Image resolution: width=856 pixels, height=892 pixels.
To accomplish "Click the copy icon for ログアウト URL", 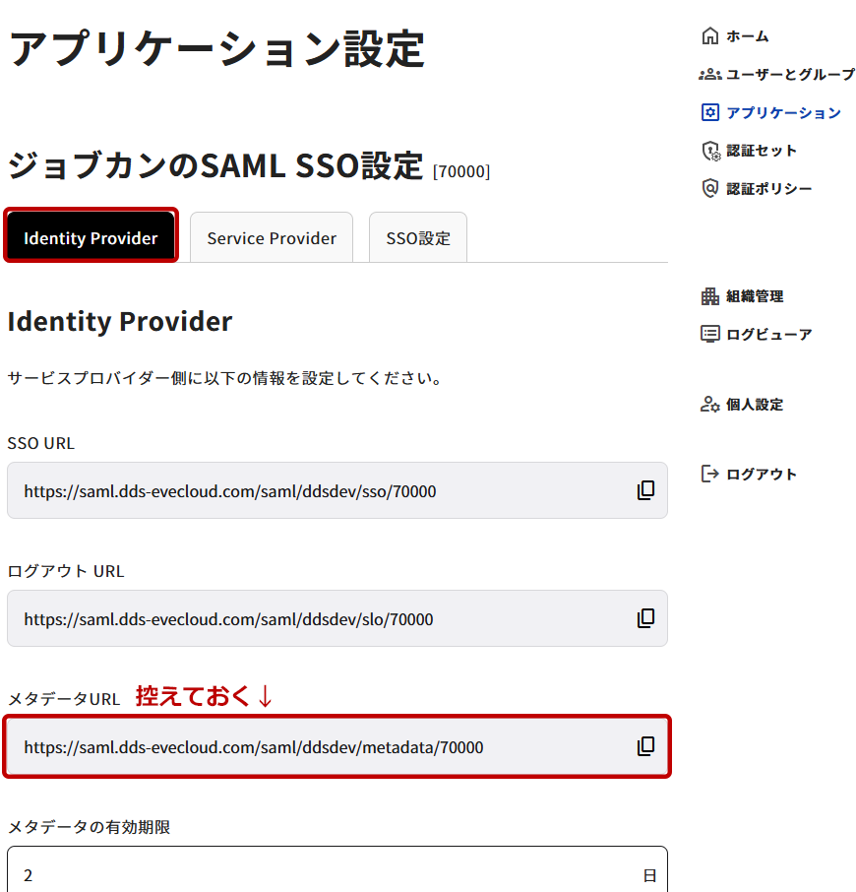I will click(645, 618).
